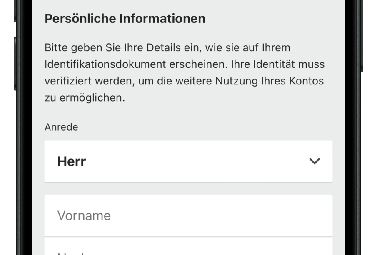Open the Anrede salutation dropdown
Screen dimensions: 377x255
[x=188, y=161]
